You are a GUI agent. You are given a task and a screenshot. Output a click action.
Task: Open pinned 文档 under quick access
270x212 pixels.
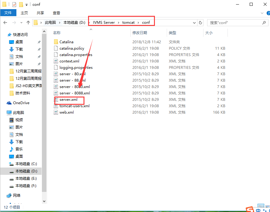(19, 56)
